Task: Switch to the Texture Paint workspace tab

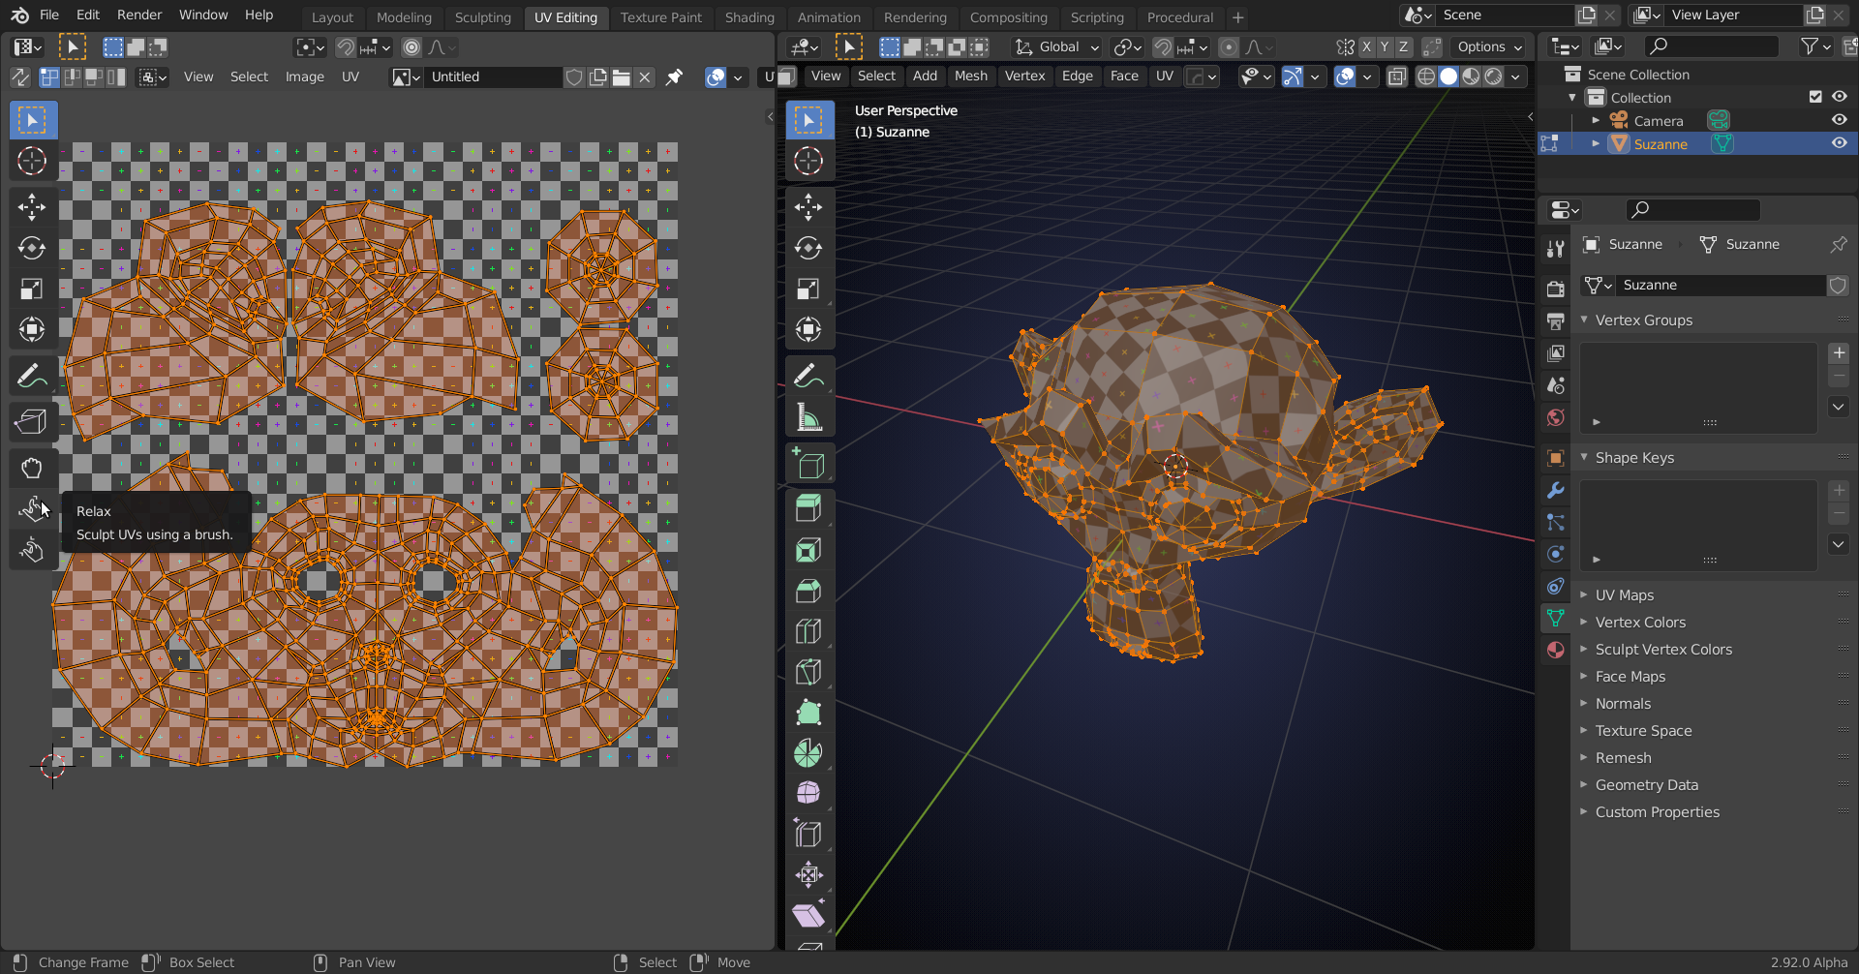Action: click(x=660, y=17)
